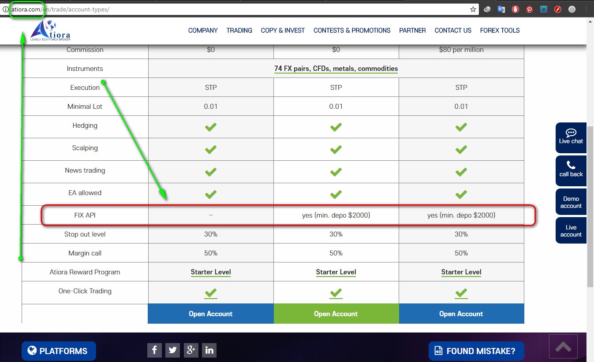Select the EA allowed label

(85, 193)
